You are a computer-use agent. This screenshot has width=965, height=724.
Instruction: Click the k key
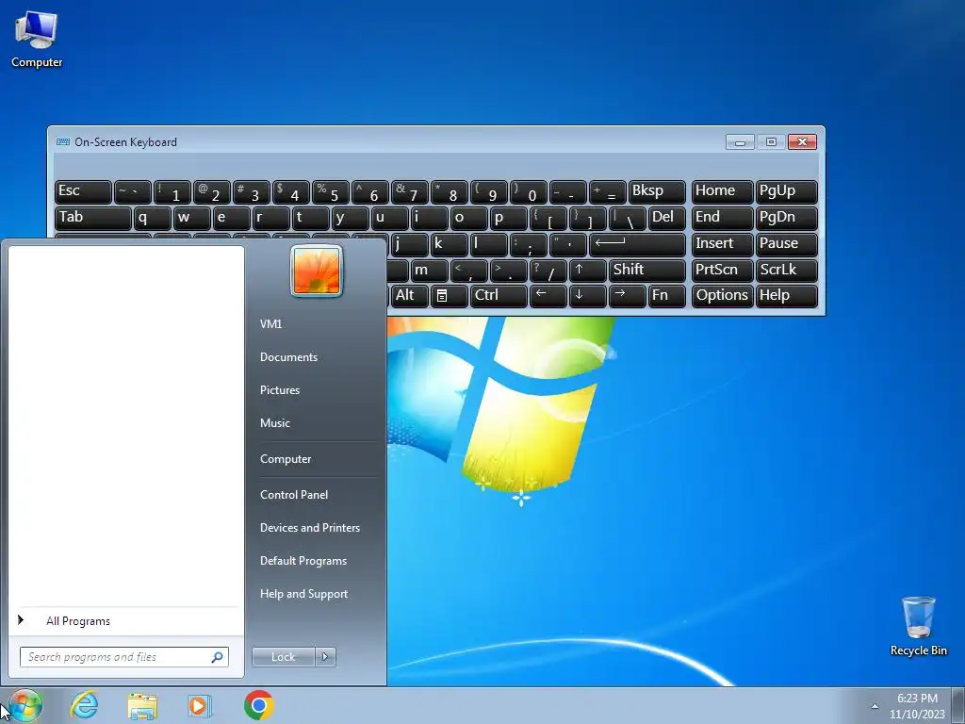450,244
